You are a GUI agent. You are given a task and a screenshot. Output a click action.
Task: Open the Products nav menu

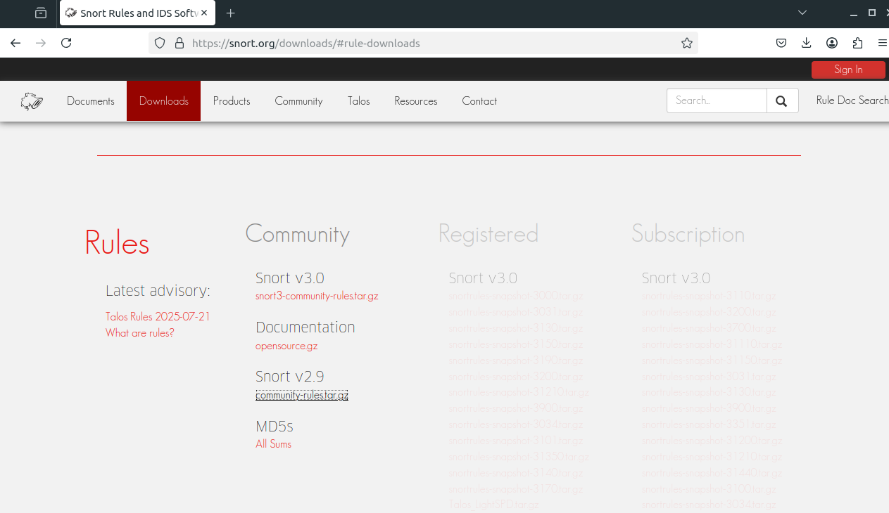click(232, 101)
